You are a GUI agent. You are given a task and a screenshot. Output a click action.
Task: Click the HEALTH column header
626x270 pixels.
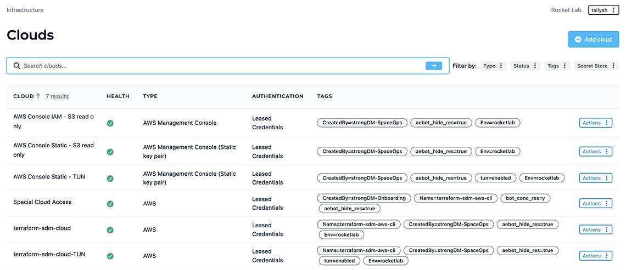[118, 96]
